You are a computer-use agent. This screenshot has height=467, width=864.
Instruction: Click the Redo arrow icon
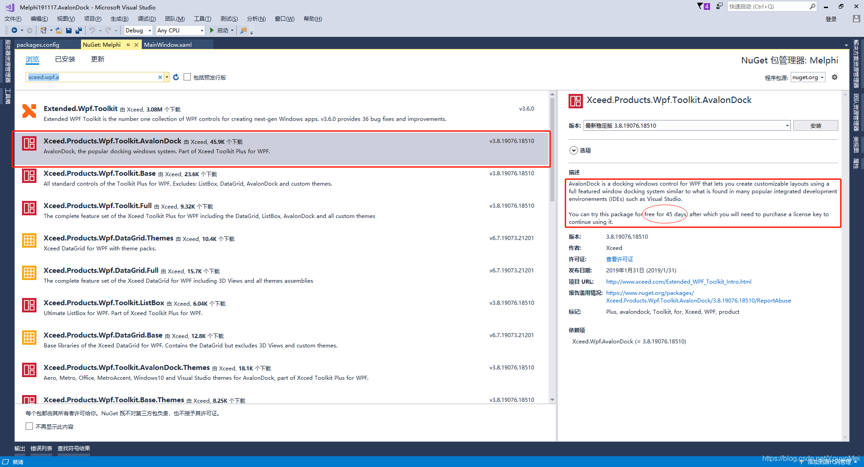[x=108, y=30]
